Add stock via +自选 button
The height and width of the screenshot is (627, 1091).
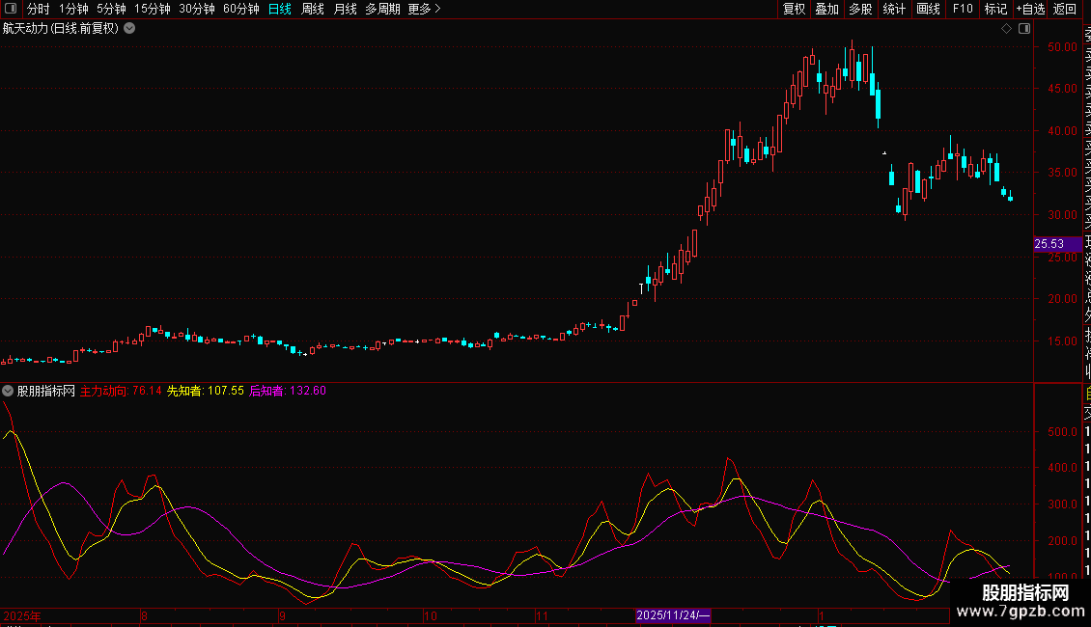pos(1030,9)
